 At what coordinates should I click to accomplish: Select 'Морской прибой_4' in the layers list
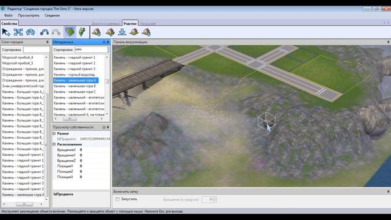click(x=18, y=57)
